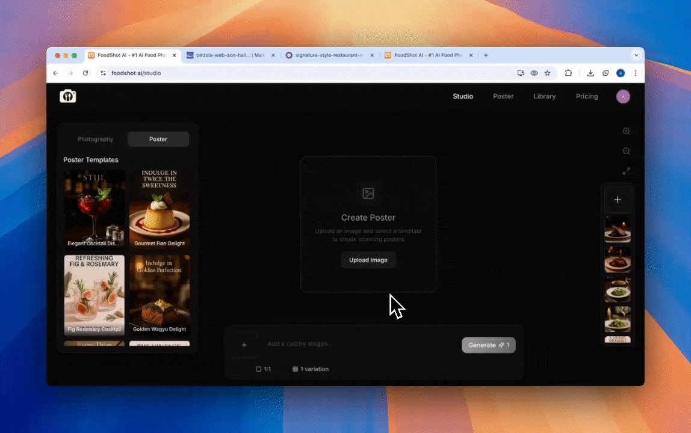This screenshot has height=433, width=691.
Task: Reload the page with the refresh icon
Action: (85, 73)
